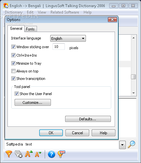The height and width of the screenshot is (163, 141).
Task: Open the Edit menu
Action: 30,12
